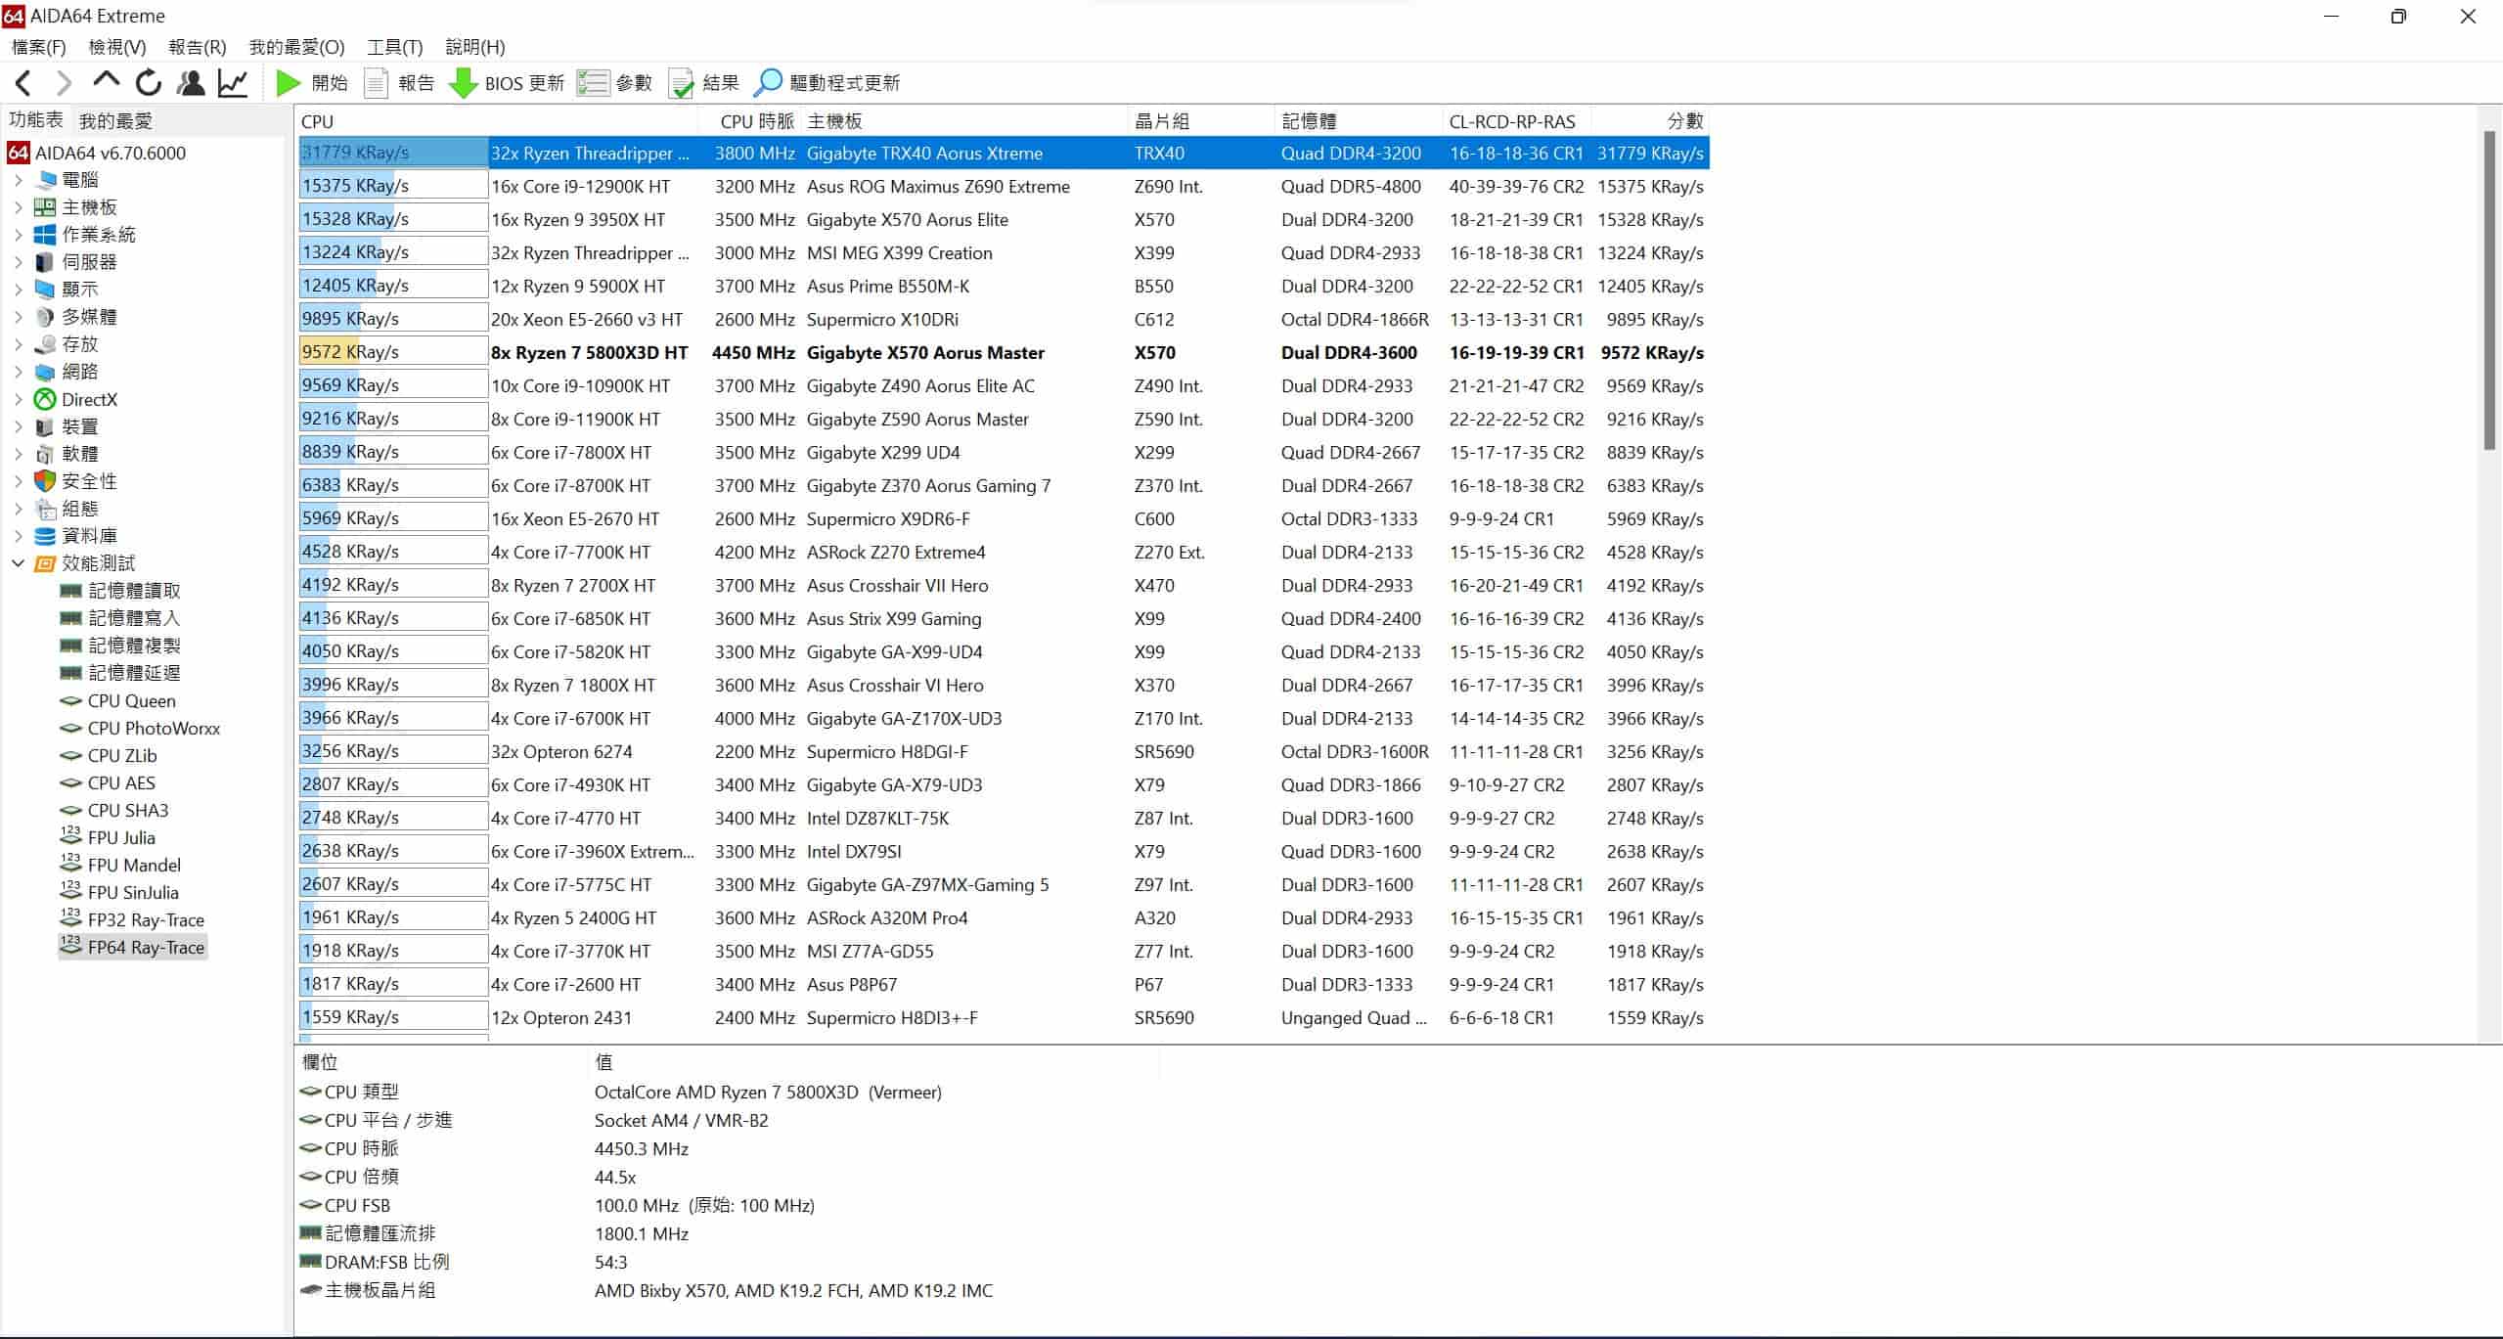Select the 顯示 display tree item

(67, 290)
